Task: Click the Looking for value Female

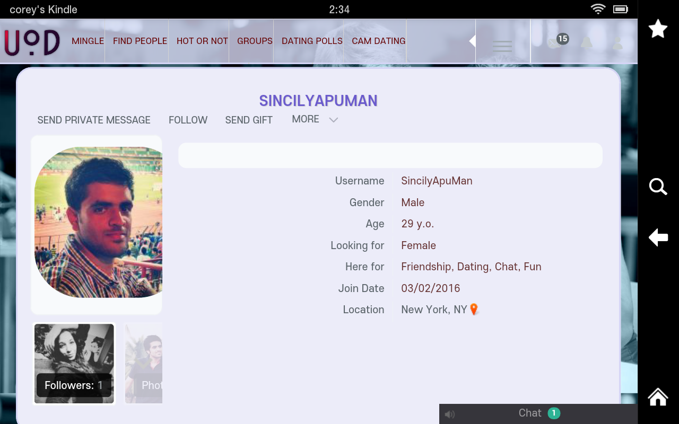Action: pos(419,245)
